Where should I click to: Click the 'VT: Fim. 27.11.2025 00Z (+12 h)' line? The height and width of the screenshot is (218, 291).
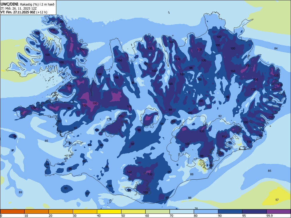(x=24, y=12)
